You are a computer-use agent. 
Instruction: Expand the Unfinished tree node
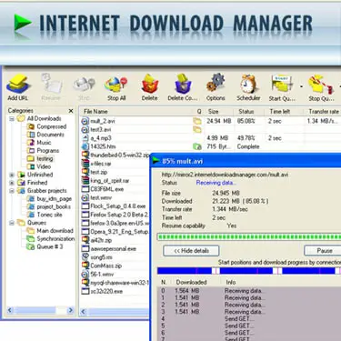click(12, 175)
